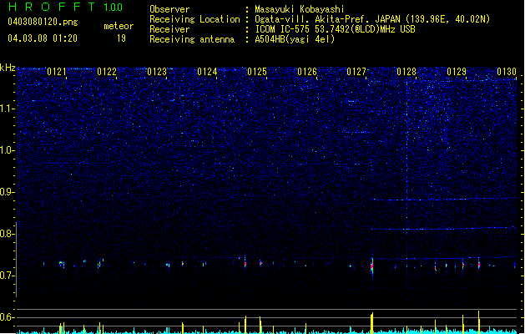Click the 0124 time marker
Screen dimensions: 525x334
coord(207,72)
